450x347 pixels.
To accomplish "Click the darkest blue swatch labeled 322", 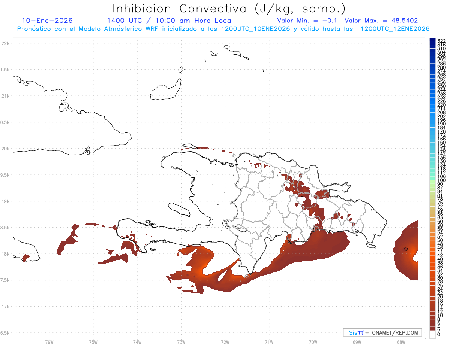I will pyautogui.click(x=432, y=40).
